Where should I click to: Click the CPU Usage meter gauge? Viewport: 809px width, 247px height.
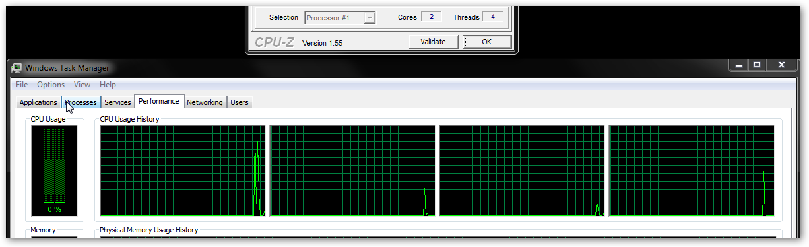(54, 170)
